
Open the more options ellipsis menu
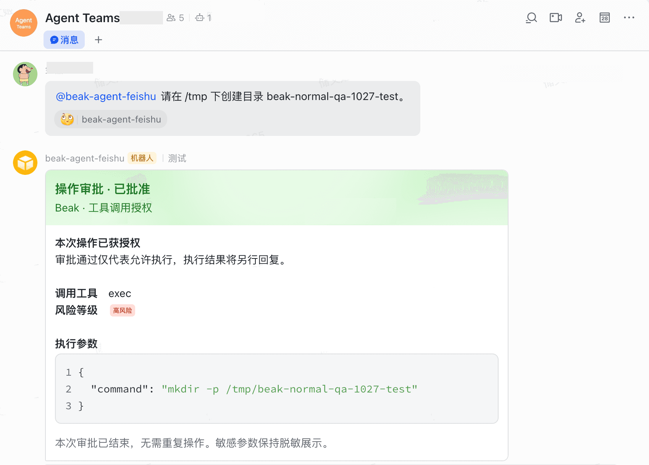629,18
